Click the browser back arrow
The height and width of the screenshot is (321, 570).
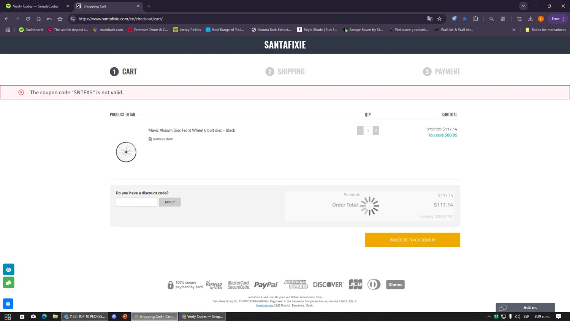point(6,19)
